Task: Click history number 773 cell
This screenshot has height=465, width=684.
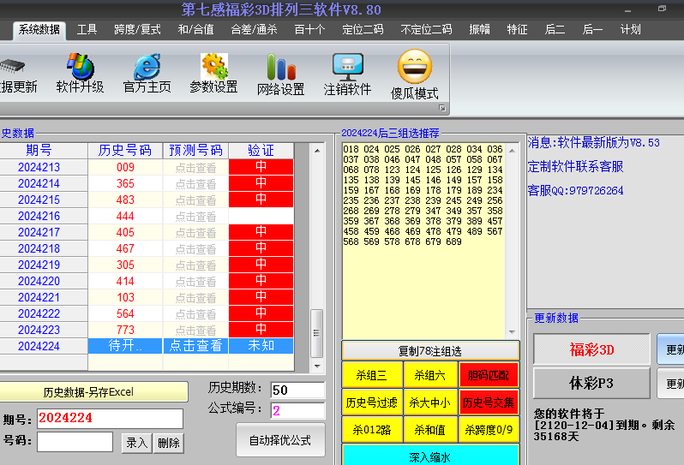Action: coord(125,330)
